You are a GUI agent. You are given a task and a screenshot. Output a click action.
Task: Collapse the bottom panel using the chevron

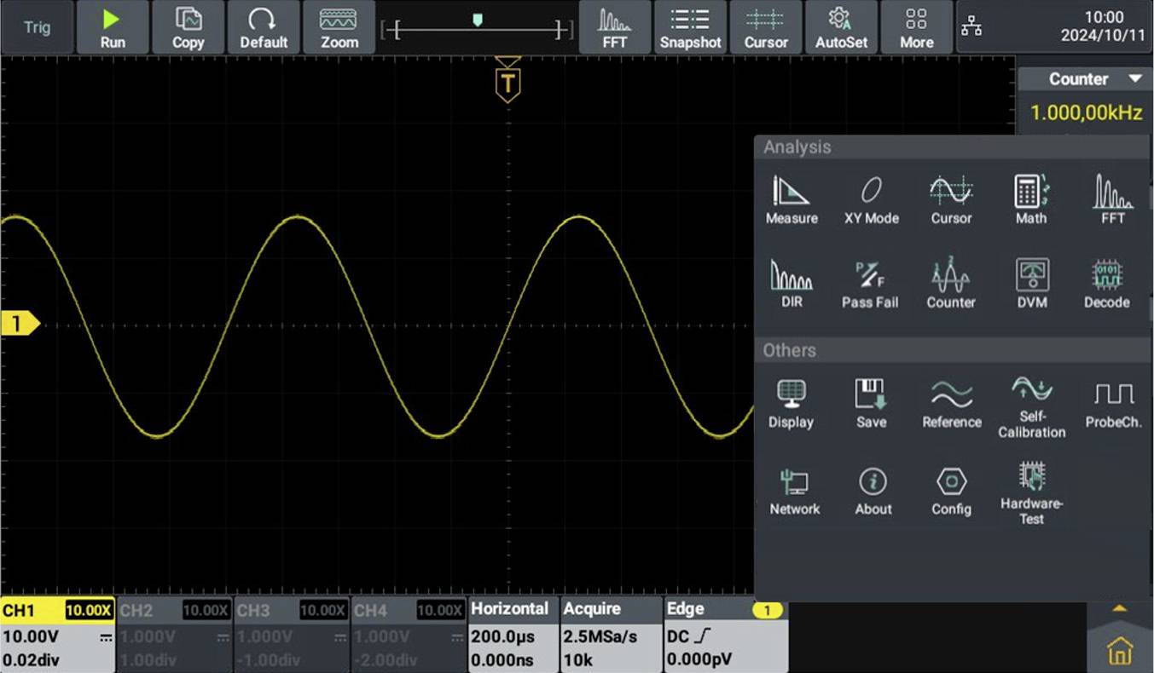[1118, 607]
